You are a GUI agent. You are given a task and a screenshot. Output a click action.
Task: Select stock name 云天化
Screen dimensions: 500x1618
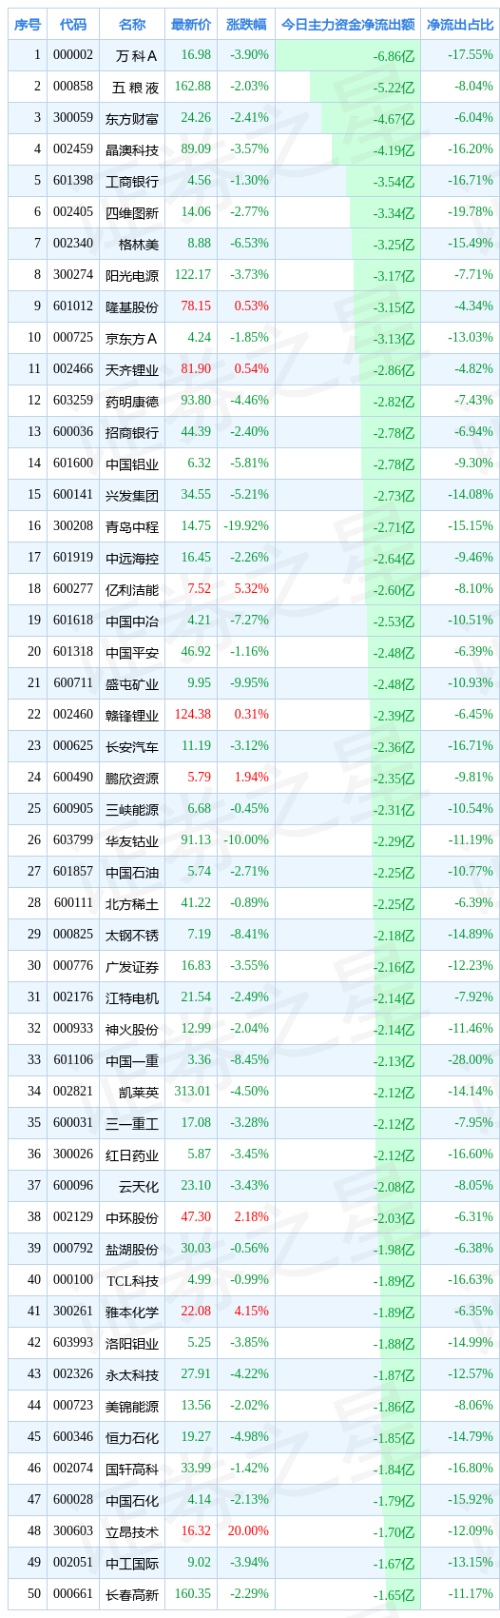pos(139,1187)
